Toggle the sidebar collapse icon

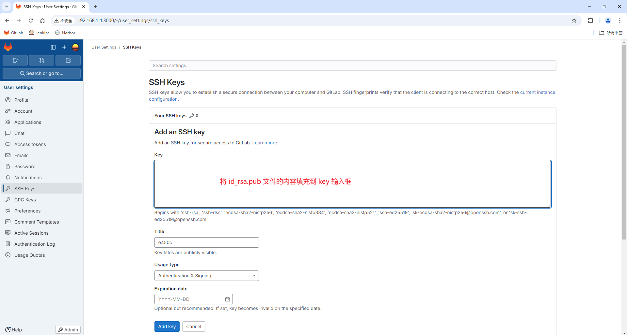click(x=53, y=47)
